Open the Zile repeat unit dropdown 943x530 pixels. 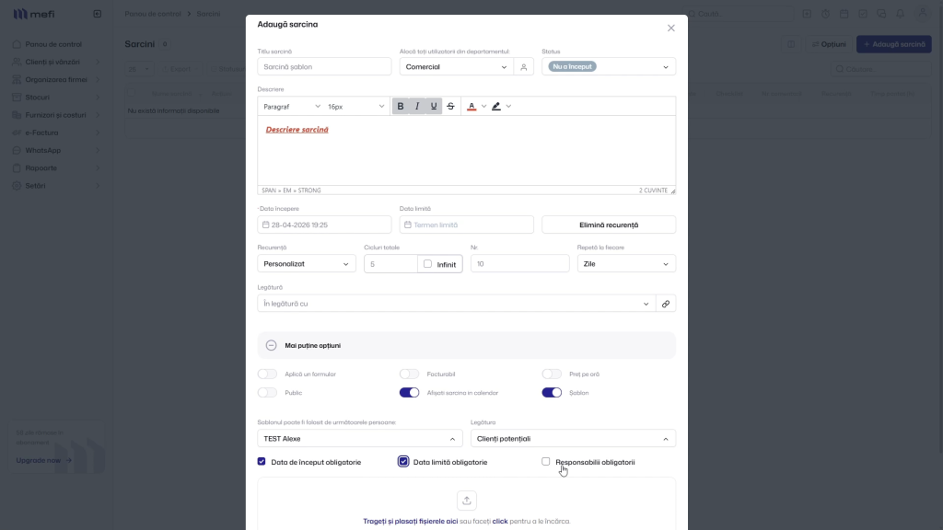tap(626, 264)
